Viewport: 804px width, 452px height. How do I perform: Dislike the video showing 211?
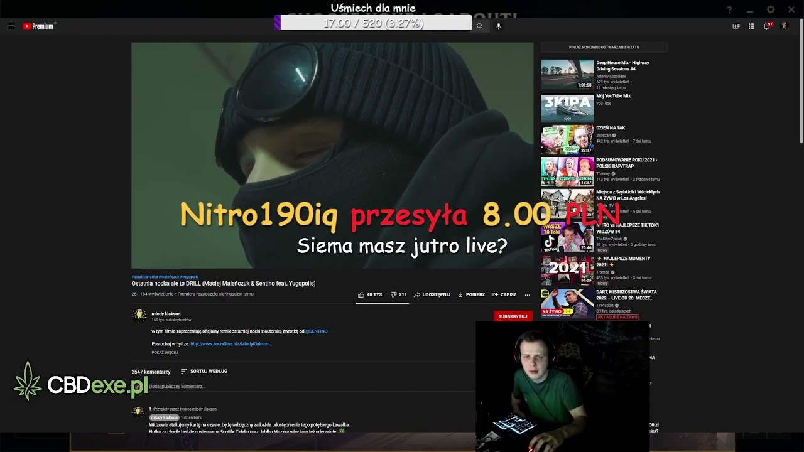click(399, 294)
